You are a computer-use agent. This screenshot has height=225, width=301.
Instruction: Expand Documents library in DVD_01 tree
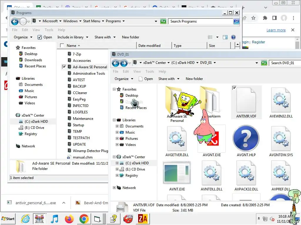(117, 126)
